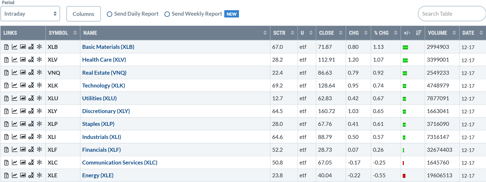Open the point & figure icon for VNQ
Viewport: 486px width, 182px height.
(x=31, y=73)
